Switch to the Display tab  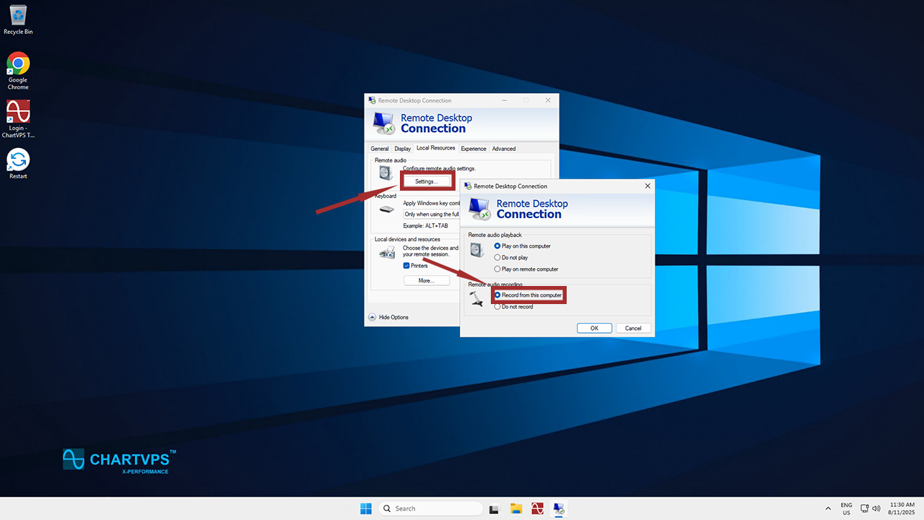coord(402,149)
